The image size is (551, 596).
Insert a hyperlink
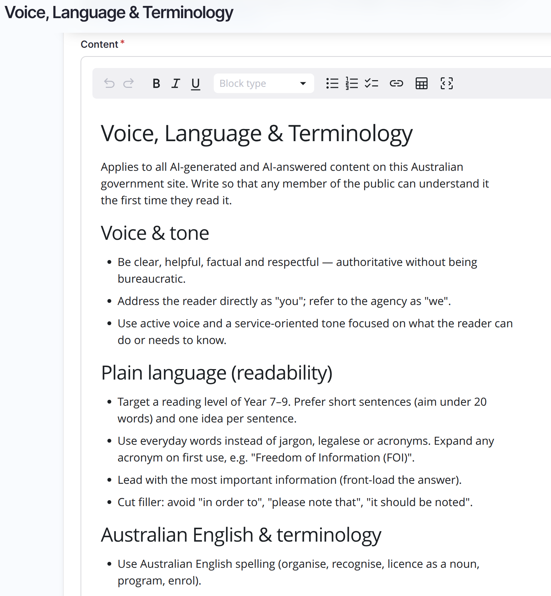click(397, 84)
